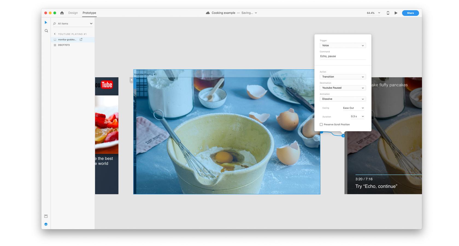Set the home artboard flag on Youtube Playing #1
Viewport: 459px width, 246px height.
tap(131, 80)
